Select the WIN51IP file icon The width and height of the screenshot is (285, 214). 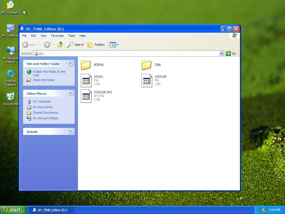tap(147, 81)
